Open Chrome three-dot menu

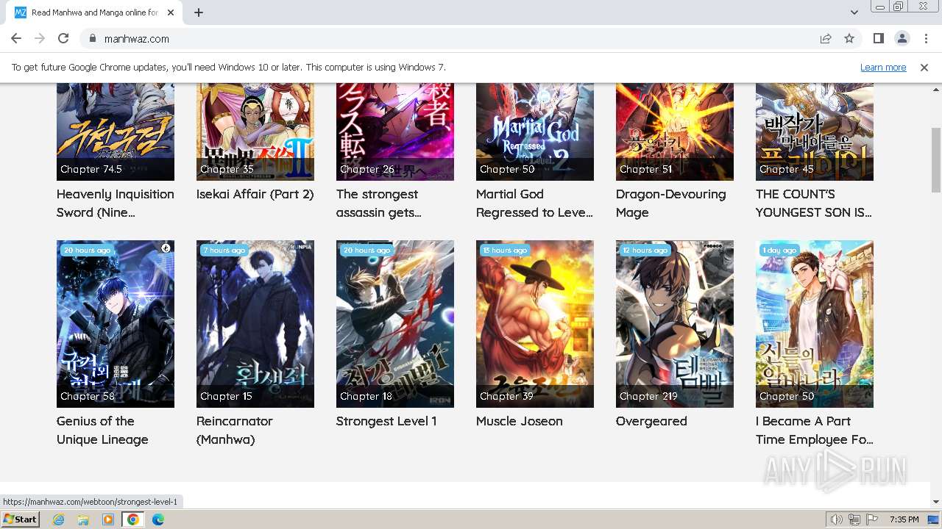click(925, 38)
